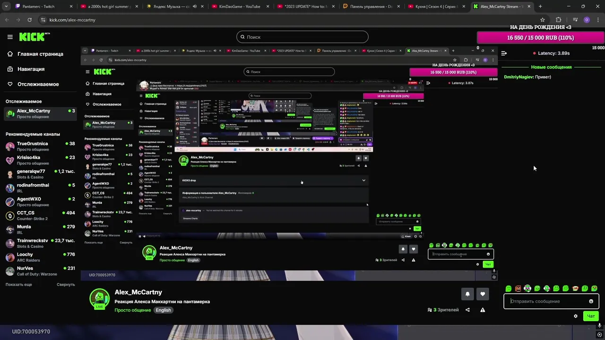Close the Alex_McCartny Stream tab
The image size is (605, 340).
coord(529,7)
